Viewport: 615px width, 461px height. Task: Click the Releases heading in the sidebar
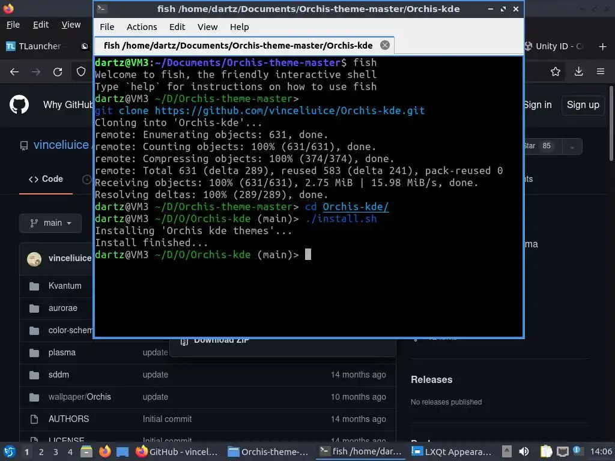[431, 379]
